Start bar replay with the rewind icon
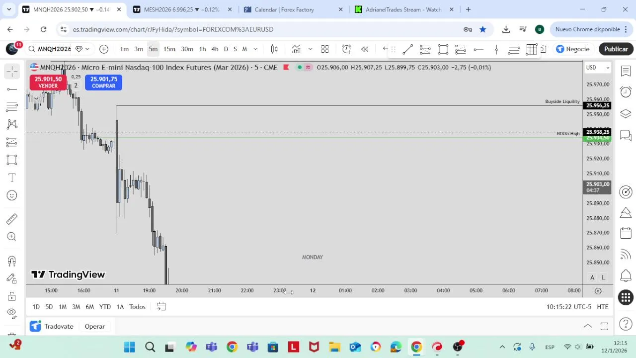This screenshot has height=358, width=636. tap(365, 49)
